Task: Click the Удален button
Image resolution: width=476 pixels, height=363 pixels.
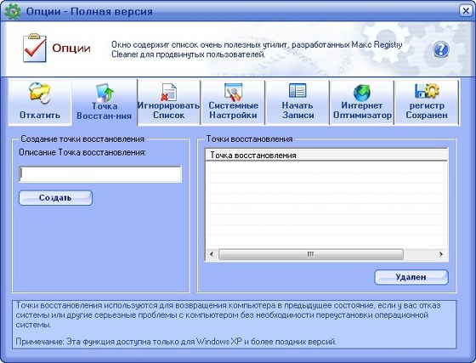Action: 411,277
